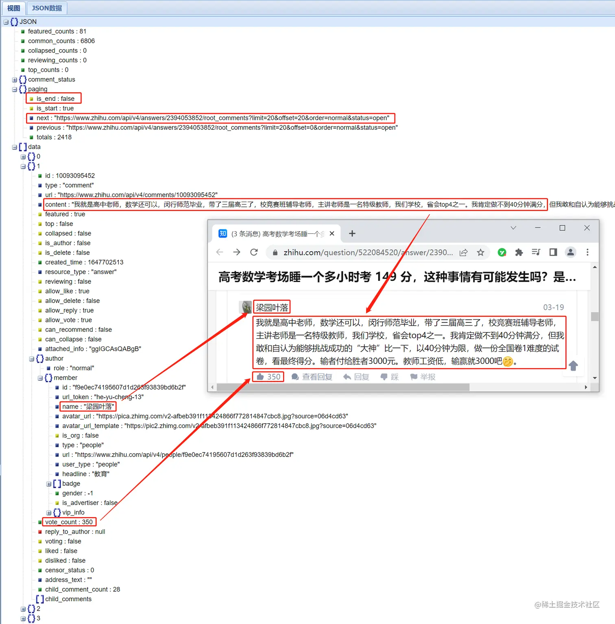Expand the vip_info node
The height and width of the screenshot is (624, 615).
pyautogui.click(x=49, y=513)
